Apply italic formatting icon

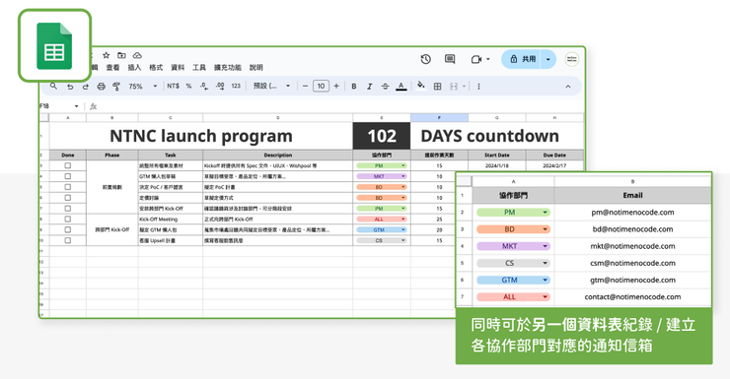[369, 87]
